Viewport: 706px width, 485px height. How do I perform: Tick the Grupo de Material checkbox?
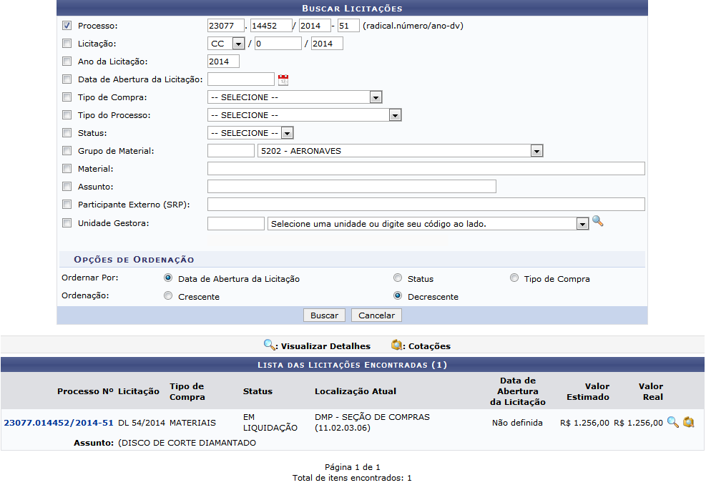[67, 151]
